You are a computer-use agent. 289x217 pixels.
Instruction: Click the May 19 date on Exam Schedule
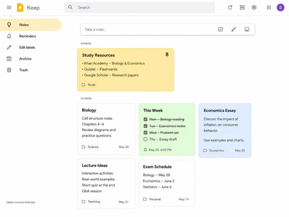pyautogui.click(x=183, y=199)
